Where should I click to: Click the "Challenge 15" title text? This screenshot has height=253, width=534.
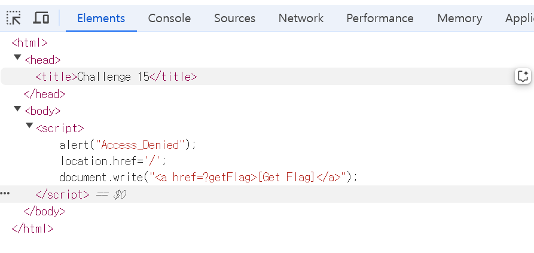(114, 77)
